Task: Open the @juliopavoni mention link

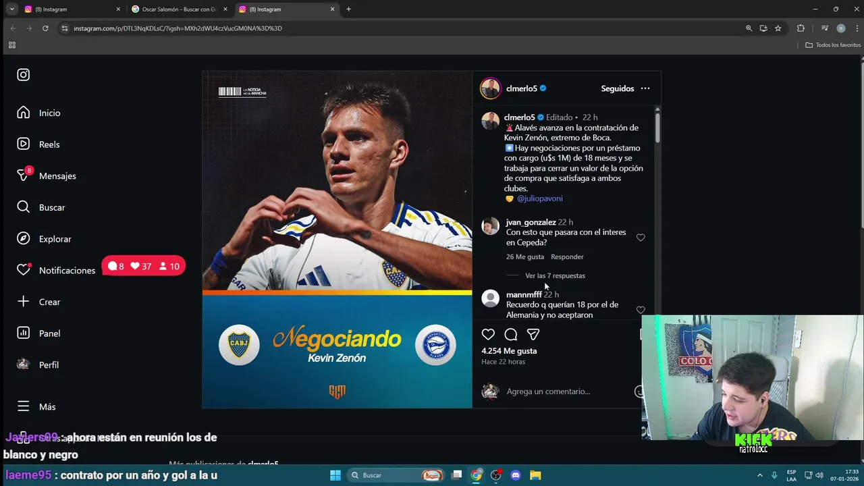Action: pos(539,198)
